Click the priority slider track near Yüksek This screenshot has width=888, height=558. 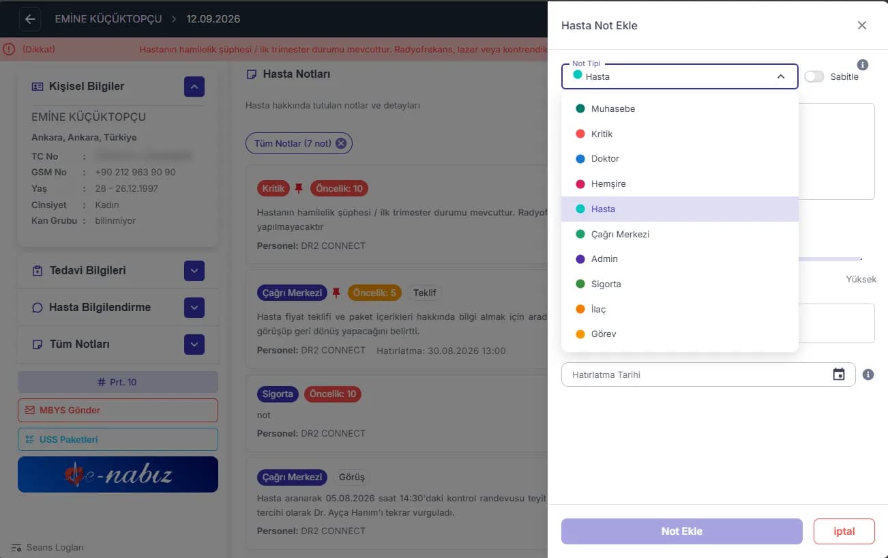click(x=830, y=259)
